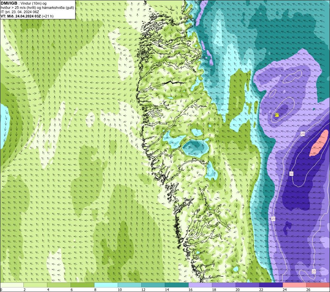This screenshot has width=330, height=292.
Task: Click the legend number 6
Action: 72,290
